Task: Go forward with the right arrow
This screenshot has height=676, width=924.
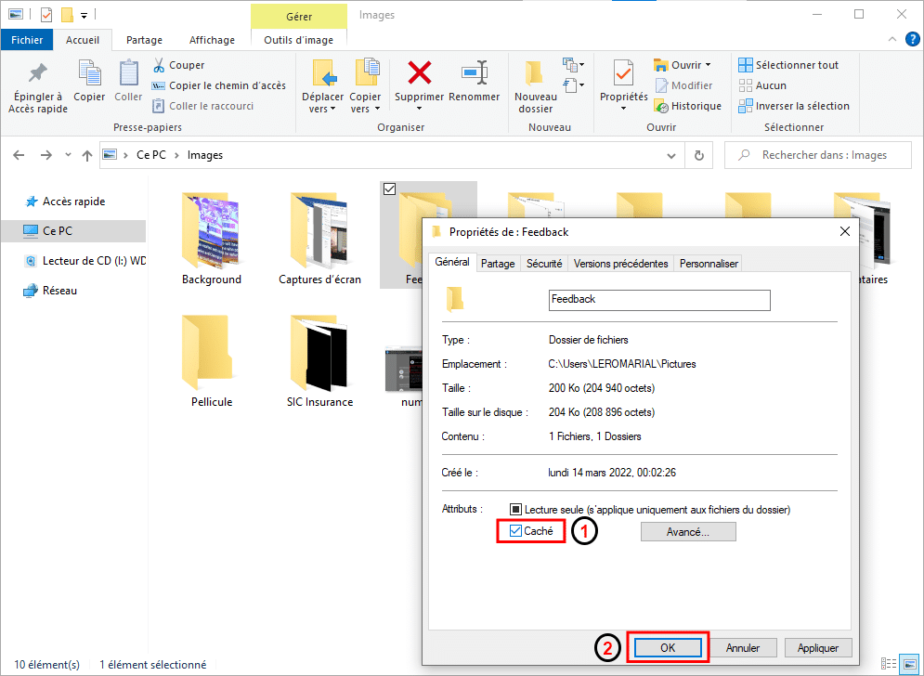Action: click(x=46, y=155)
